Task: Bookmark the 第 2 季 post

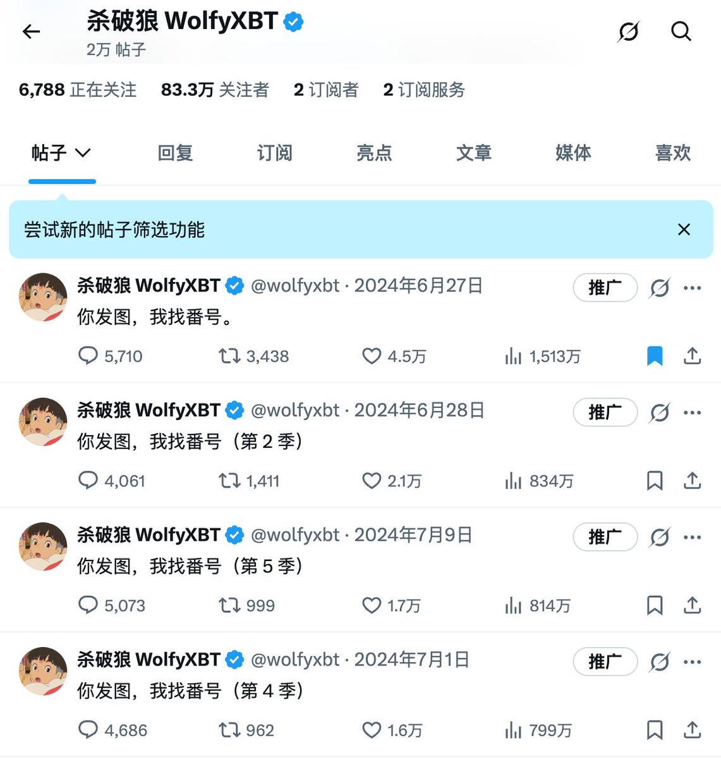Action: click(655, 481)
